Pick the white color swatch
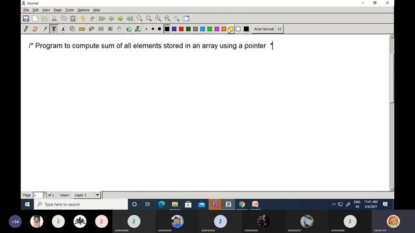Screen dimensions: 415x233 238,29
